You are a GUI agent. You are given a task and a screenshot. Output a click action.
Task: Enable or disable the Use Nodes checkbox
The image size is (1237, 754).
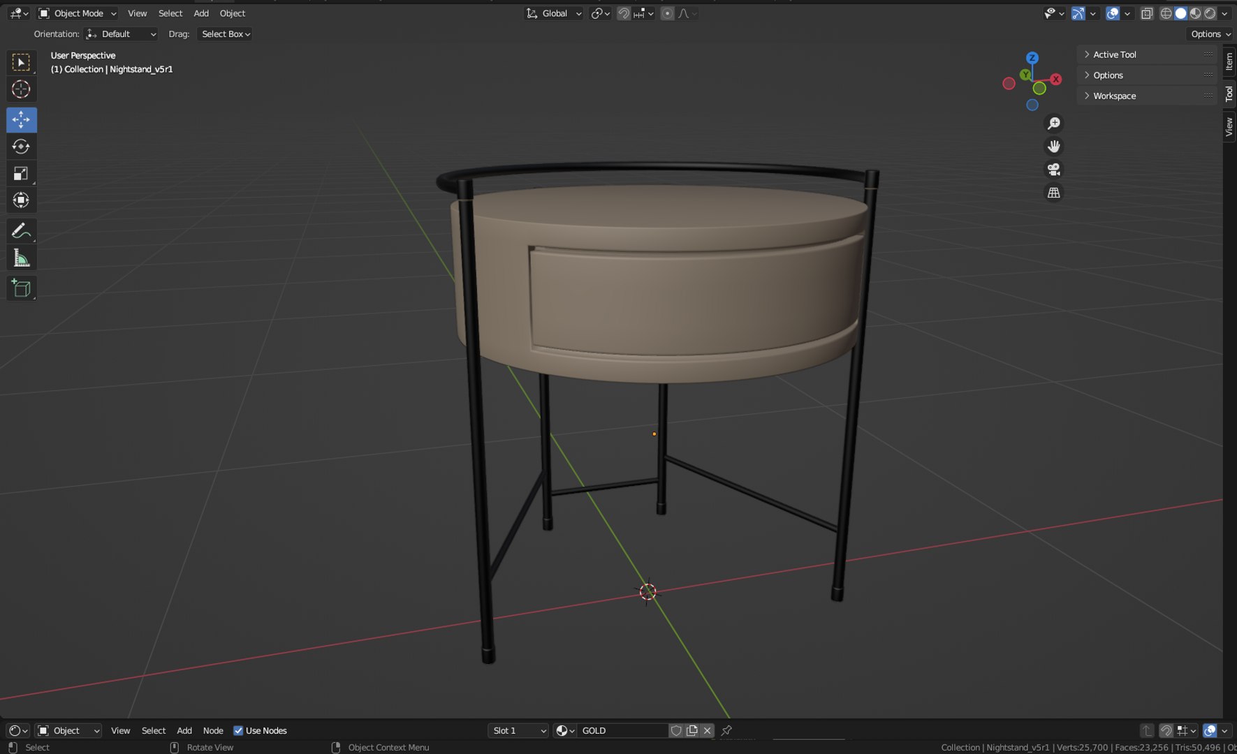[x=238, y=730]
